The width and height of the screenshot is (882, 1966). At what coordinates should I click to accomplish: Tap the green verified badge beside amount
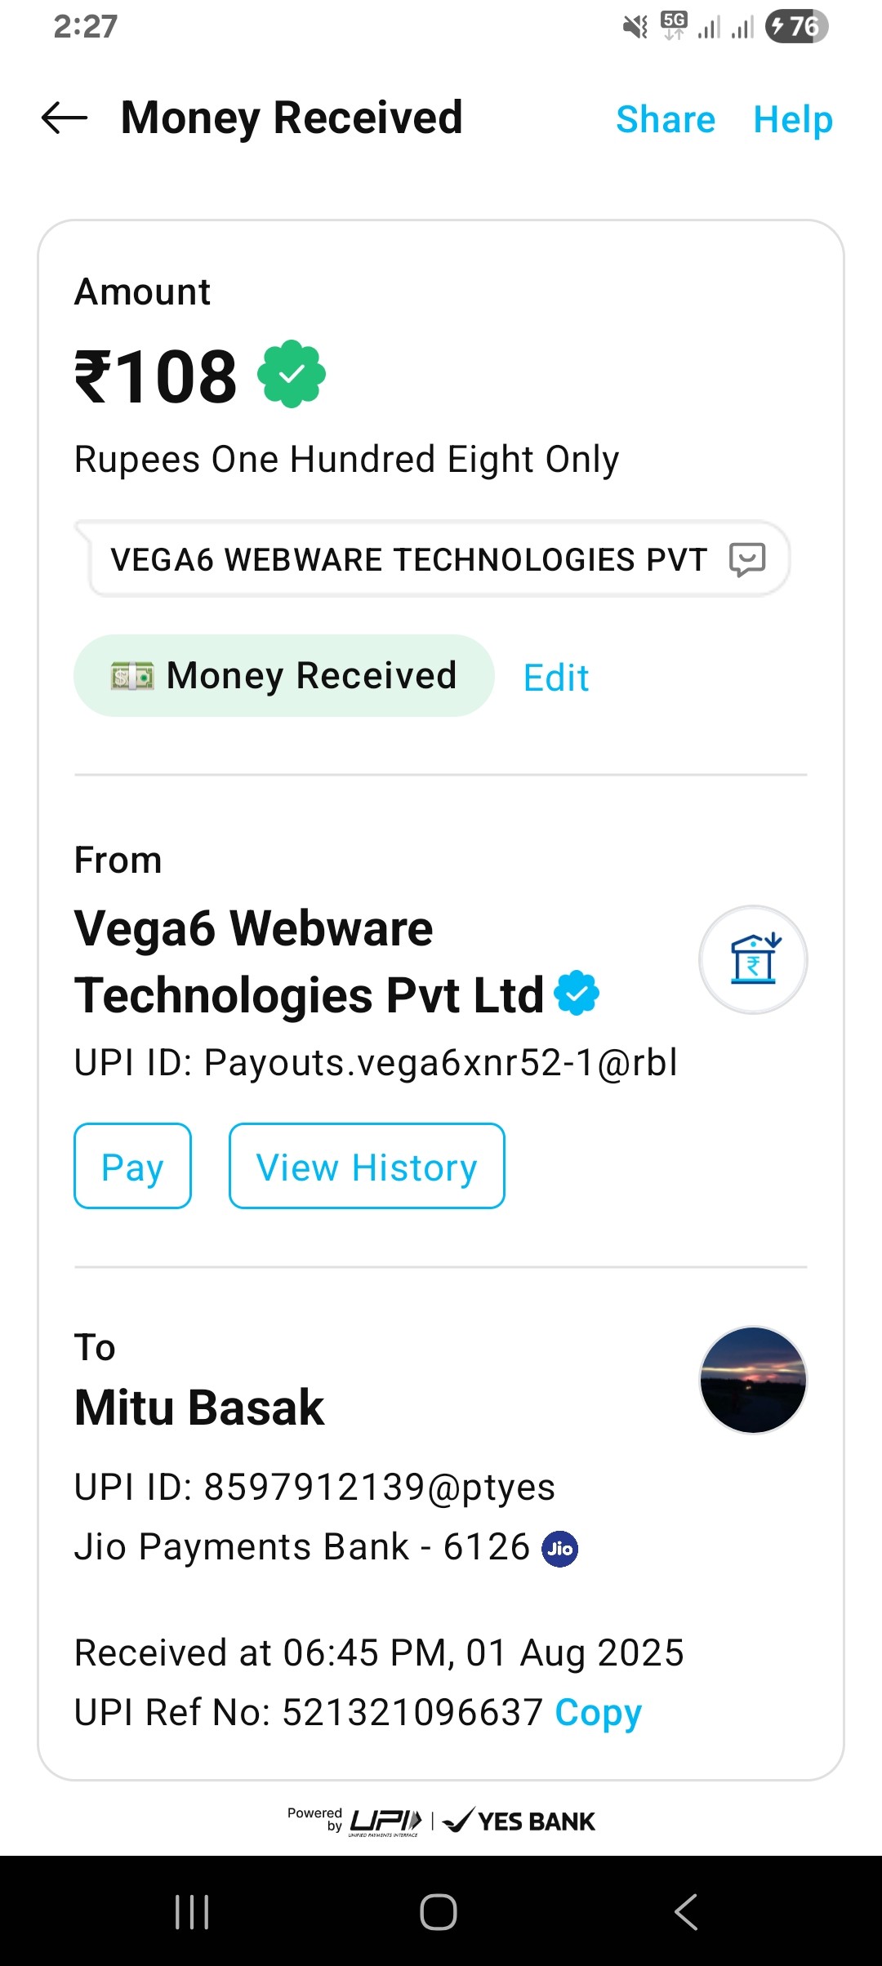(x=292, y=374)
